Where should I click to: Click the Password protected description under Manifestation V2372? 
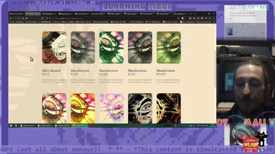(168, 81)
